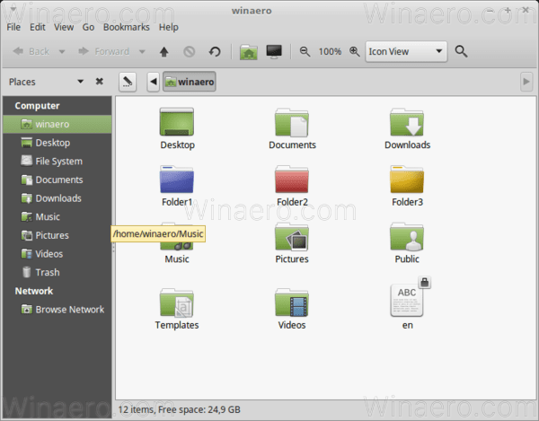The height and width of the screenshot is (421, 539).
Task: Open Icon View mode dropdown
Action: 406,51
